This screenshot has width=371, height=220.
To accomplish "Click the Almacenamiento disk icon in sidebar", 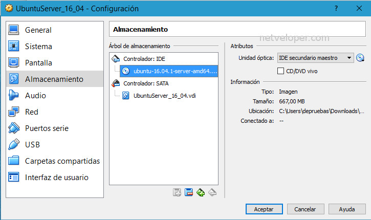I will point(13,79).
